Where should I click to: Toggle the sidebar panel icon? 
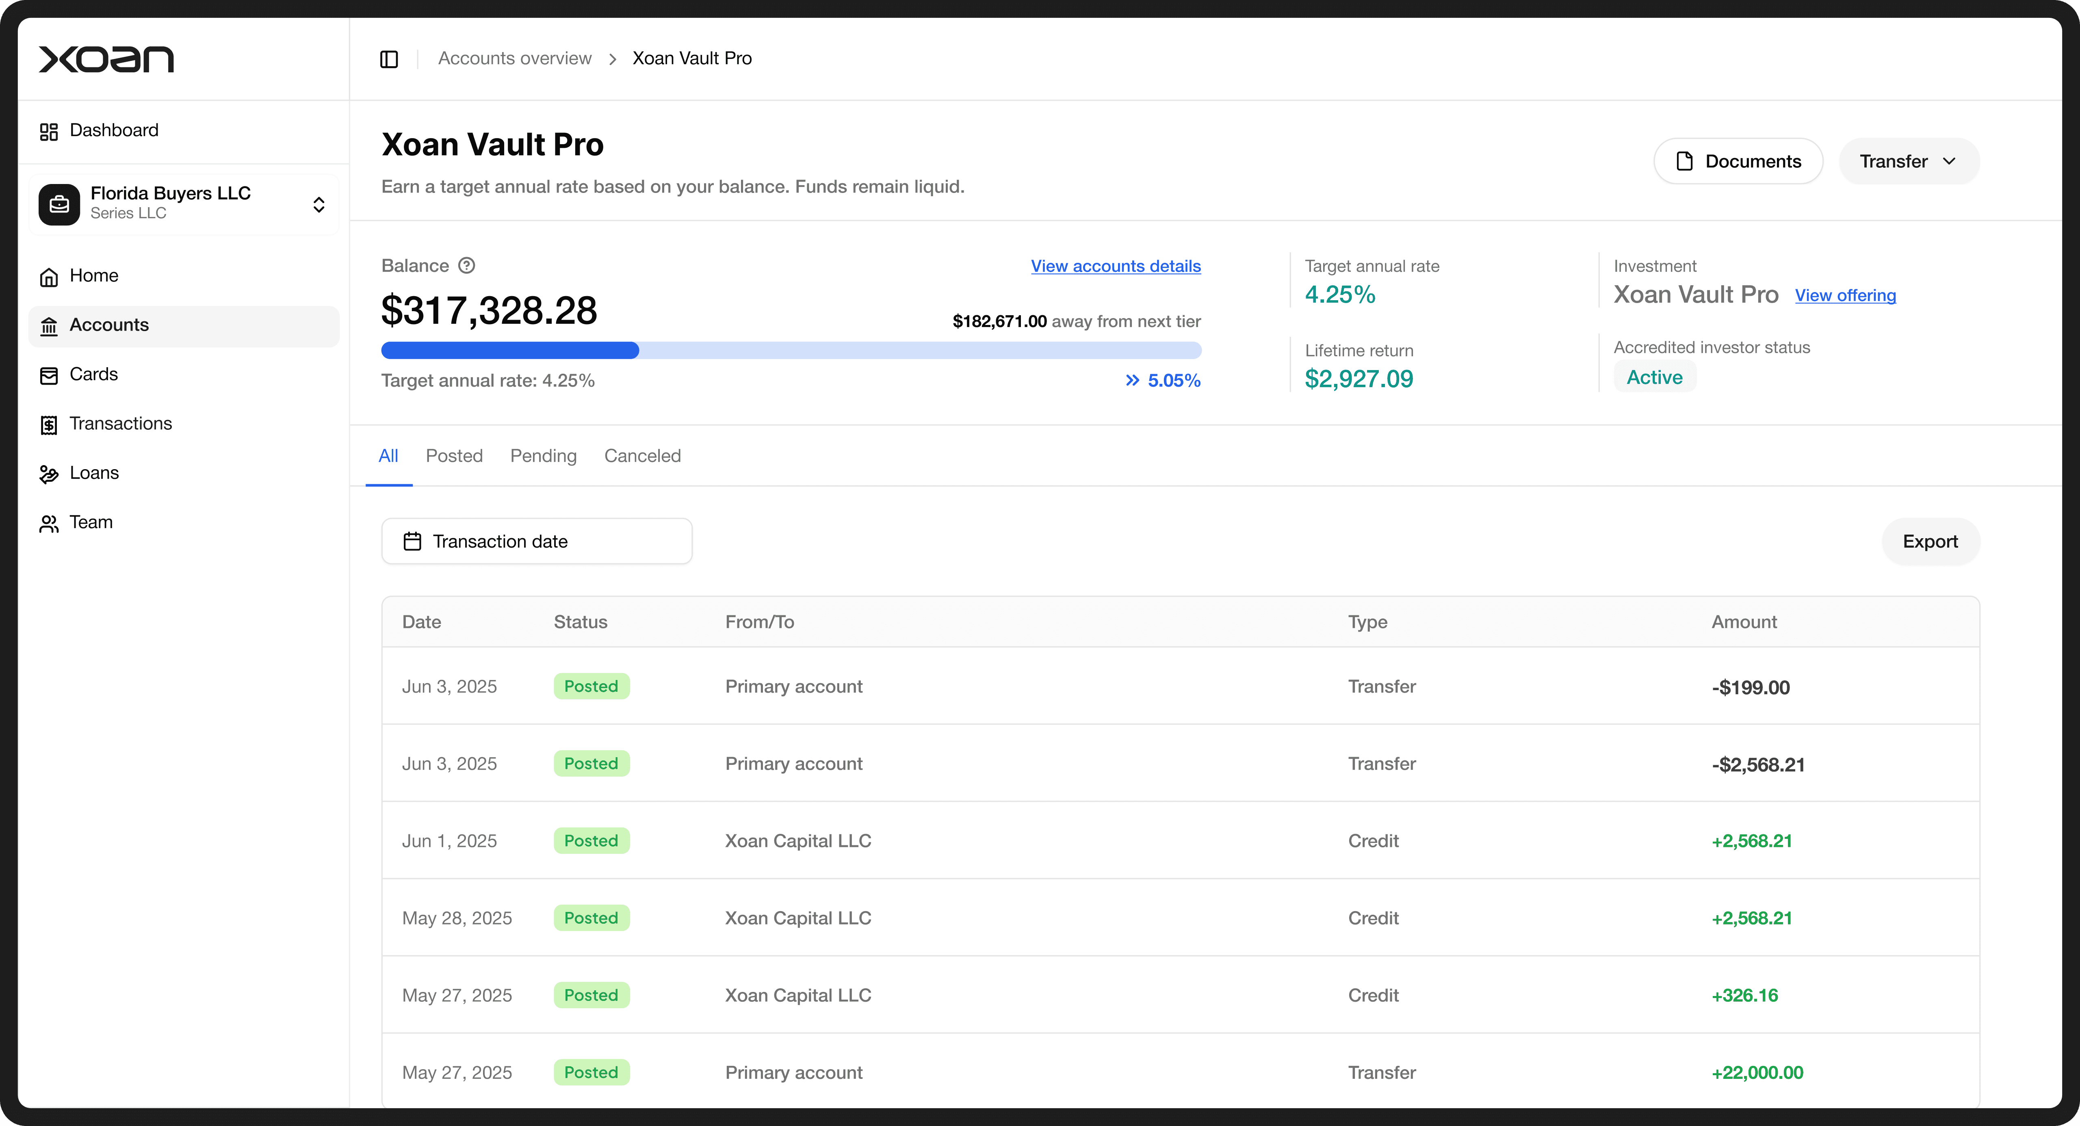pos(388,59)
